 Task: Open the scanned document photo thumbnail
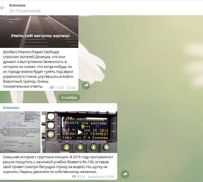coord(20,132)
